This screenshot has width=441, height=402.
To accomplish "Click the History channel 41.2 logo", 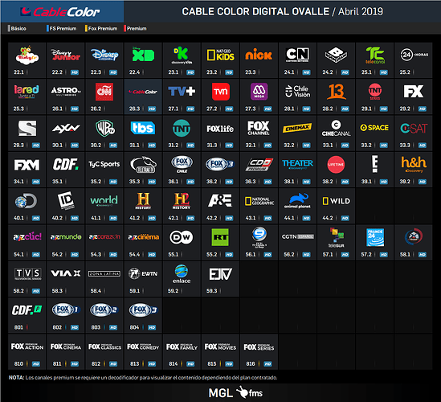I will coord(143,201).
